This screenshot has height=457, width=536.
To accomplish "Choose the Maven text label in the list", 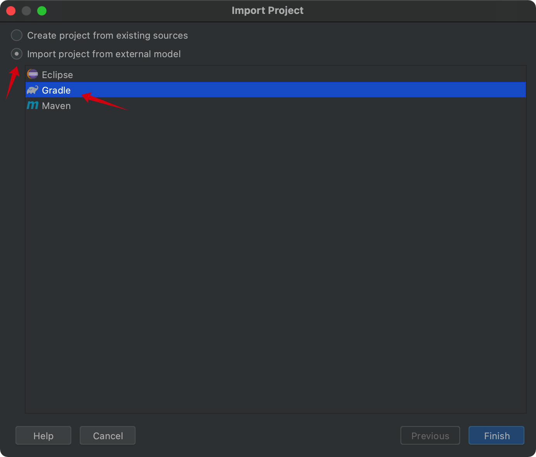I will [x=56, y=106].
